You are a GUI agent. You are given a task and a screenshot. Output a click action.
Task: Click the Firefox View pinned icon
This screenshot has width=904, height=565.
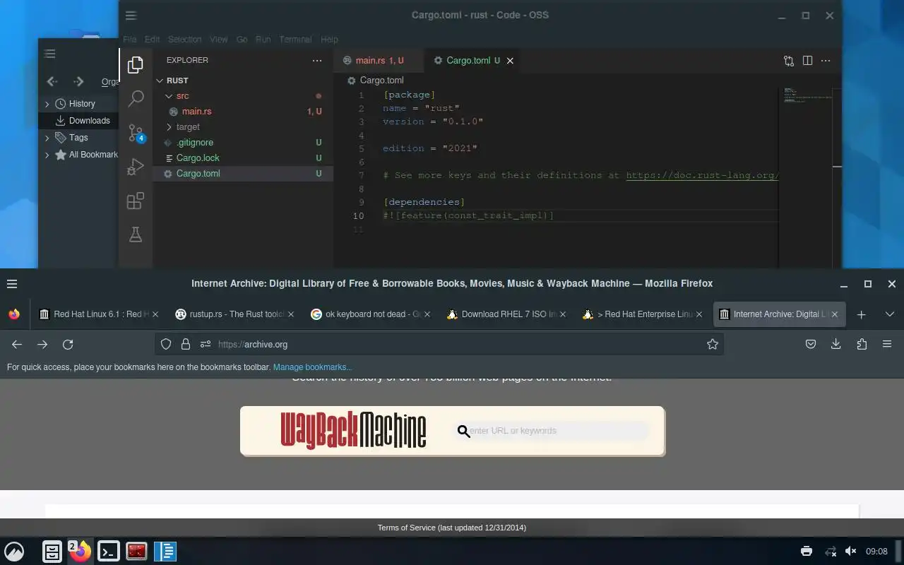[14, 314]
